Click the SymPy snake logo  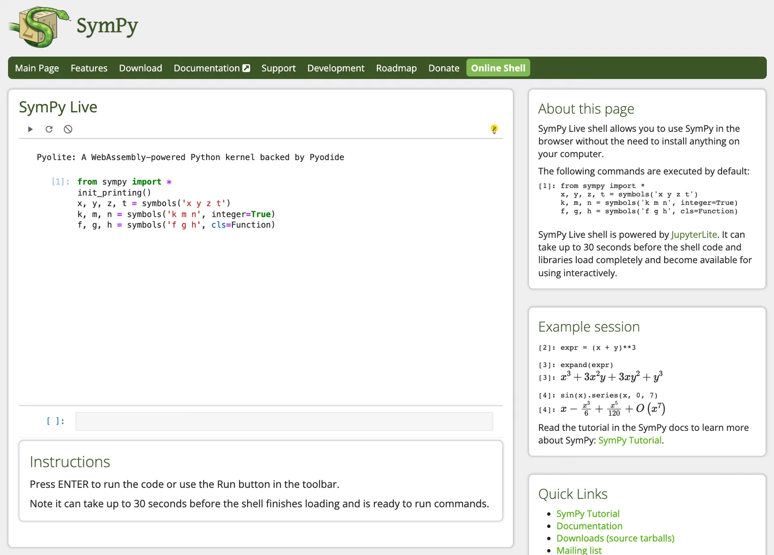pyautogui.click(x=39, y=27)
